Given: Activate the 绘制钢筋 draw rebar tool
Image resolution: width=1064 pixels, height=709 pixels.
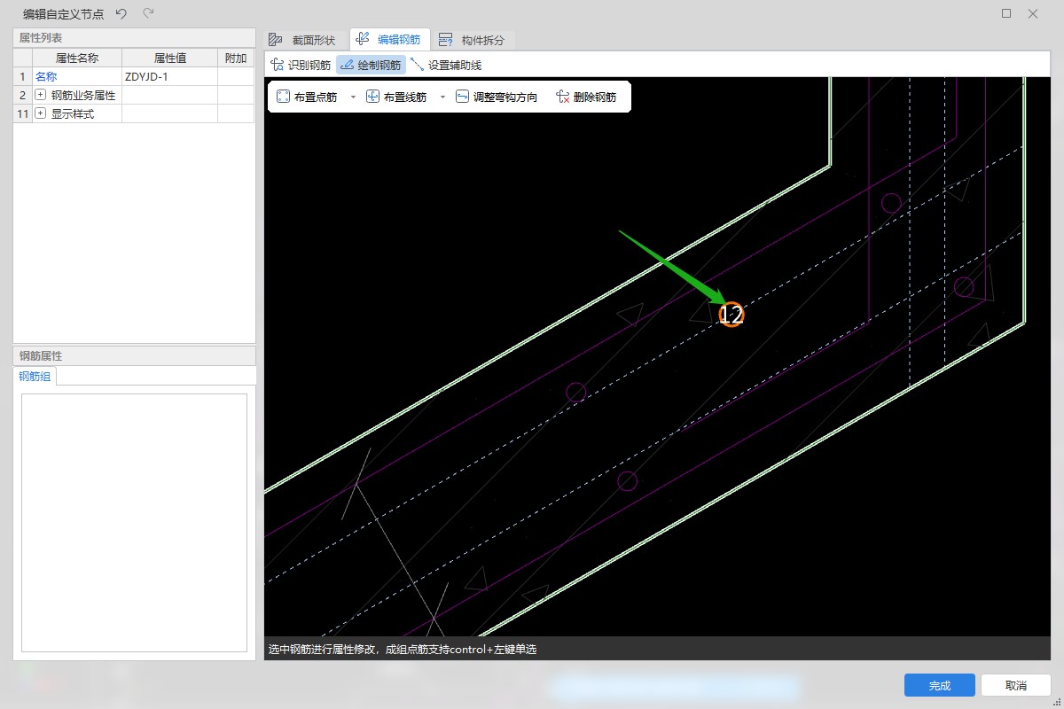Looking at the screenshot, I should tap(371, 65).
